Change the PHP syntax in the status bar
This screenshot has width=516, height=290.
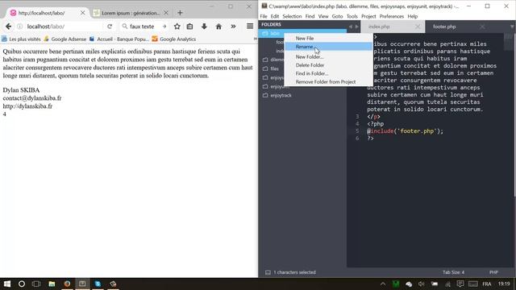click(493, 272)
